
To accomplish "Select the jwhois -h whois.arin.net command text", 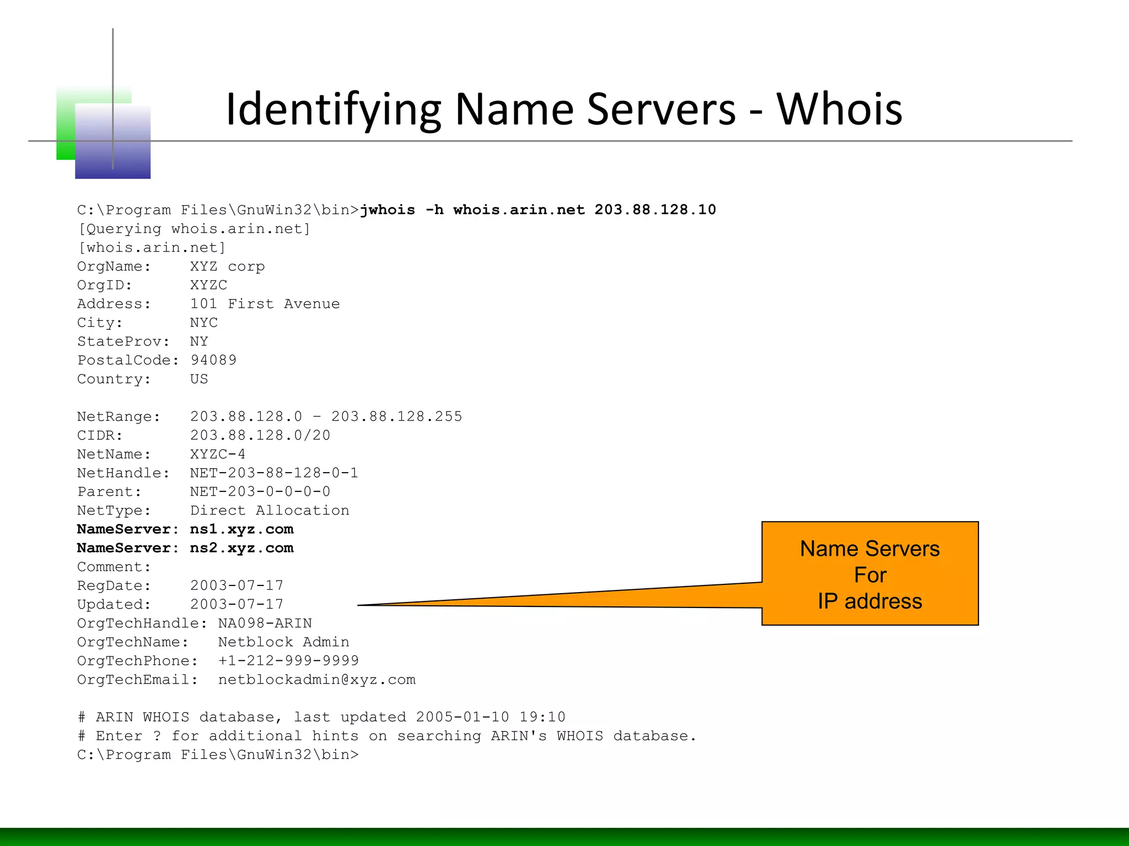I will coord(538,210).
